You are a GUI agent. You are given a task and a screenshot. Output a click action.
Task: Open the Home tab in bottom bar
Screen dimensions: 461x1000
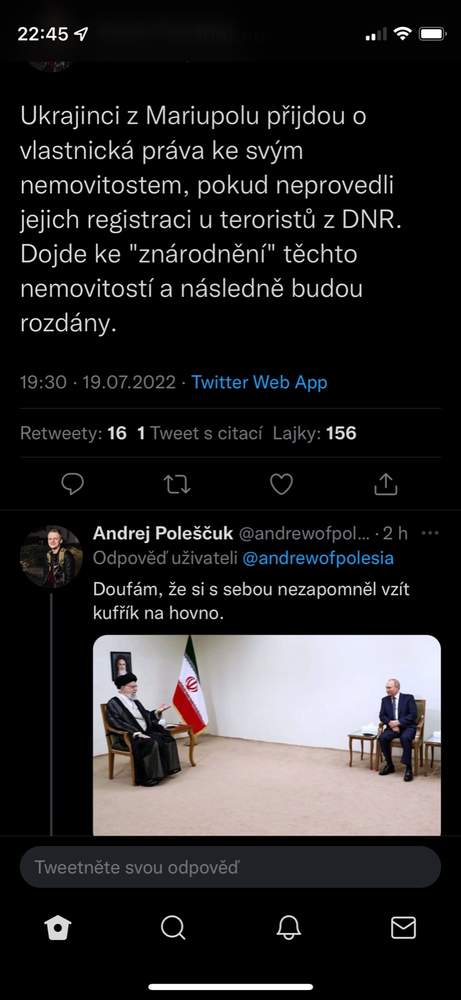point(57,927)
